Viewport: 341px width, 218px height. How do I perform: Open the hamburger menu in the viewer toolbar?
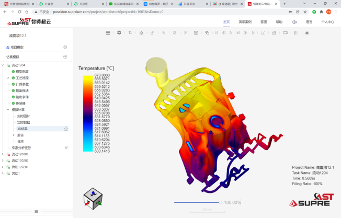[108, 32]
